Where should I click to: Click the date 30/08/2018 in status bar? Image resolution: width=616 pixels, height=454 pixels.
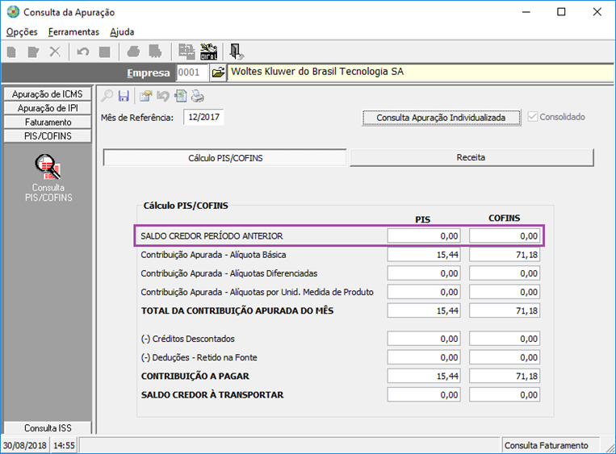pyautogui.click(x=25, y=445)
